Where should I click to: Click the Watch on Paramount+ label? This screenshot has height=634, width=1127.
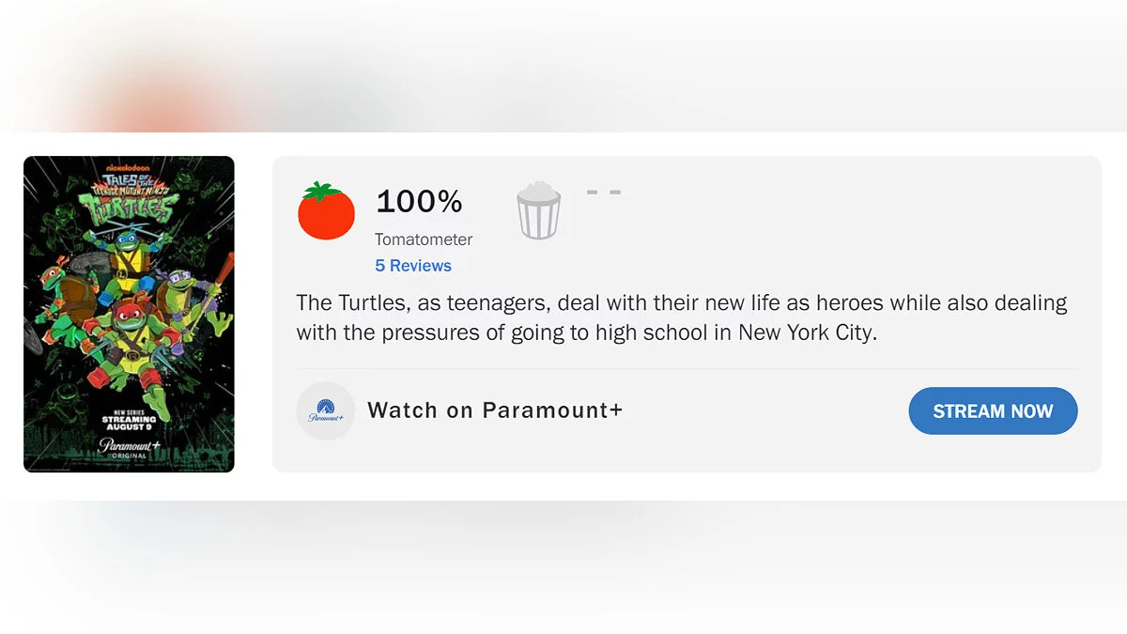(495, 410)
